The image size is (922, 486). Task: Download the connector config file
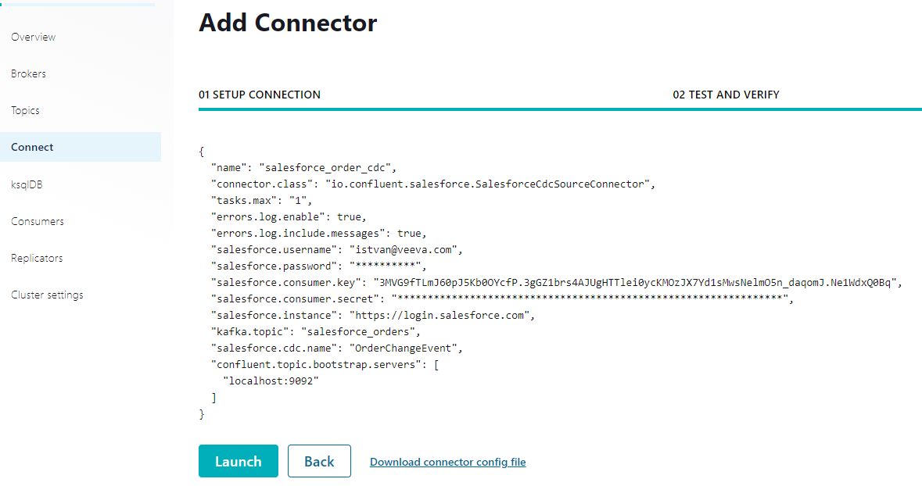[x=447, y=462]
